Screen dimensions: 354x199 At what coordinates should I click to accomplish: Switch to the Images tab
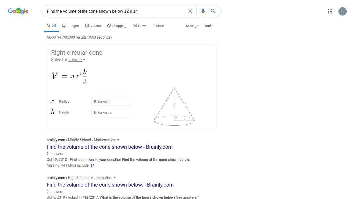pos(70,26)
